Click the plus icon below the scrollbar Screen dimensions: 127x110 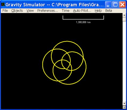point(124,107)
